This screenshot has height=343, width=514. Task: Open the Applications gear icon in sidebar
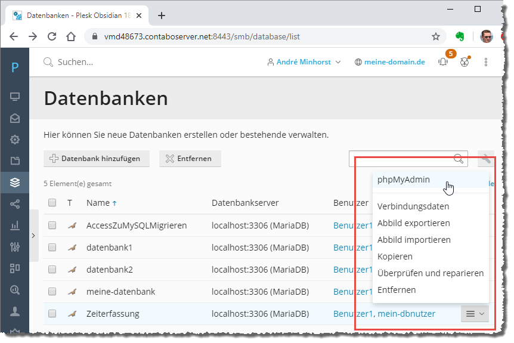pos(15,140)
